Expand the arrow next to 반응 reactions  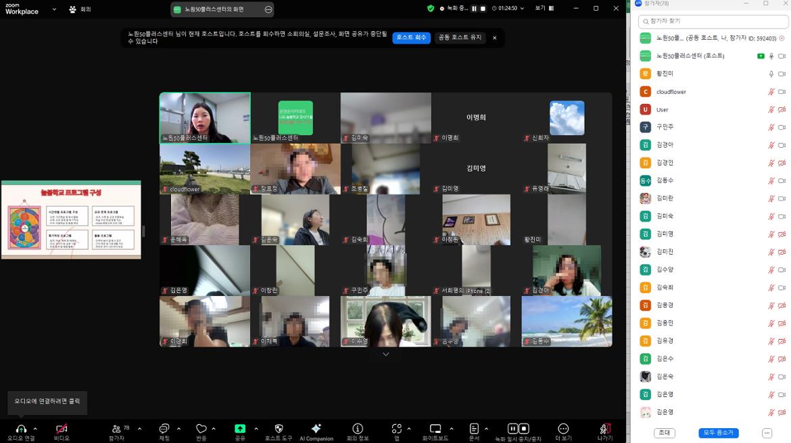click(x=214, y=429)
